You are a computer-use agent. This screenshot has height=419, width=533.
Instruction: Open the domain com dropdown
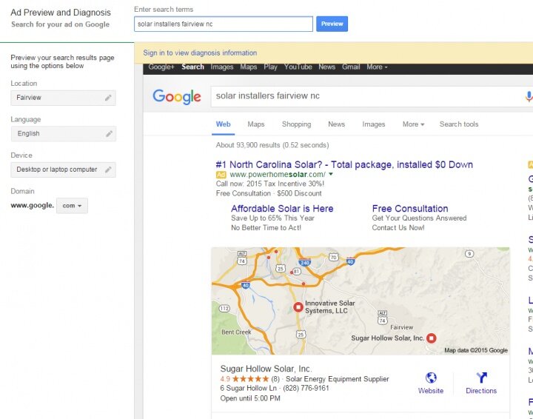(x=72, y=206)
